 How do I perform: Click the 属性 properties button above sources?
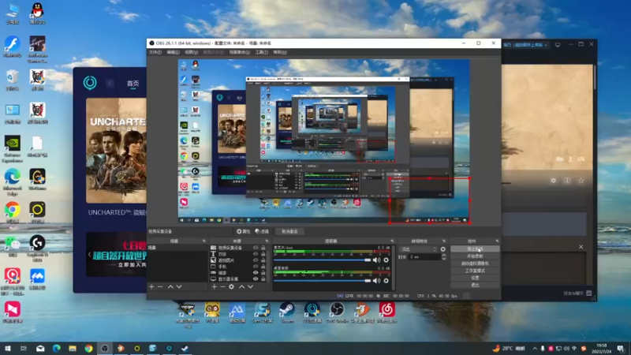[244, 231]
